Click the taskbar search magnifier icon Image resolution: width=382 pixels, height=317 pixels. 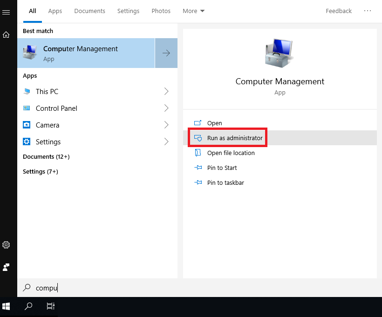28,306
